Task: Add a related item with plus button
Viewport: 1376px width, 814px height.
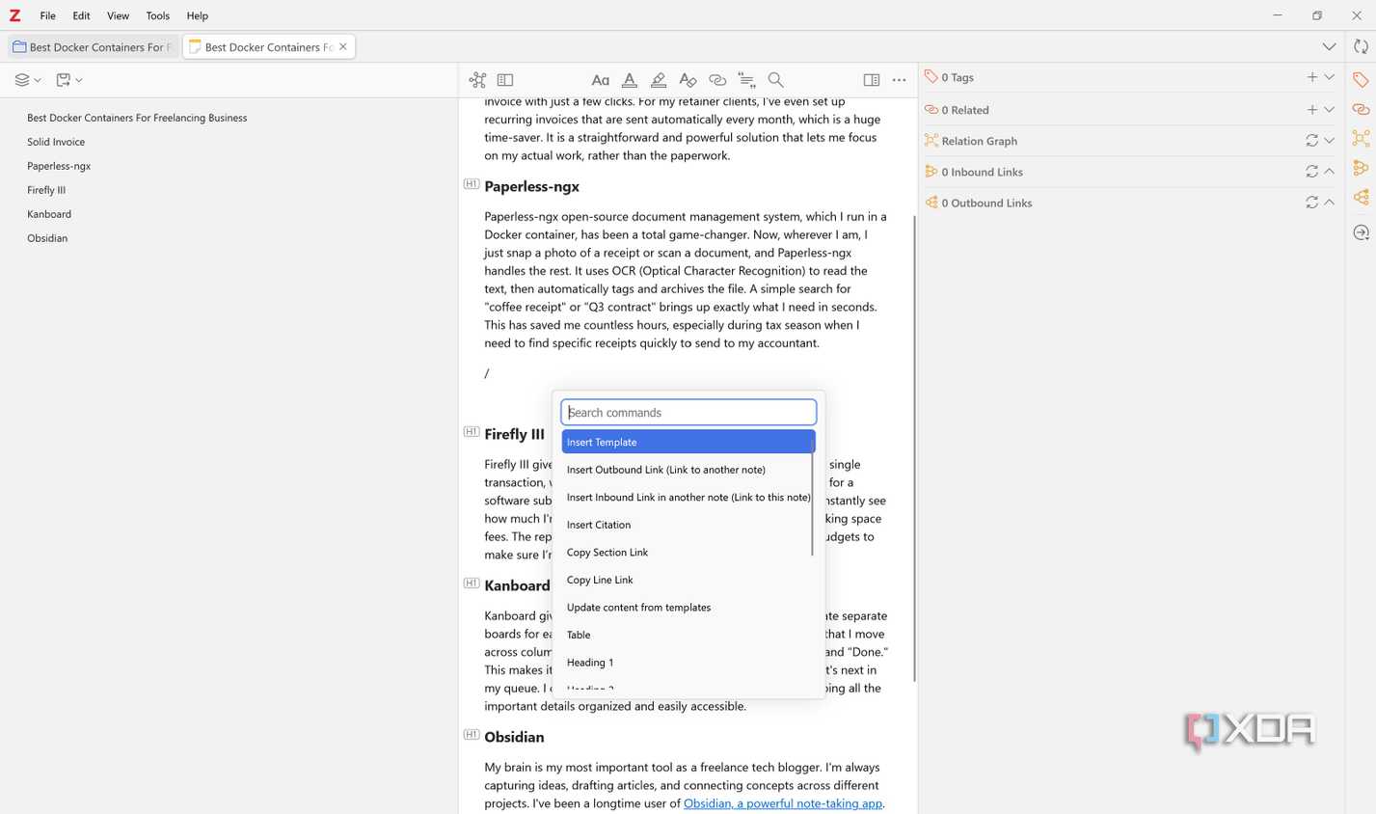Action: [1311, 110]
